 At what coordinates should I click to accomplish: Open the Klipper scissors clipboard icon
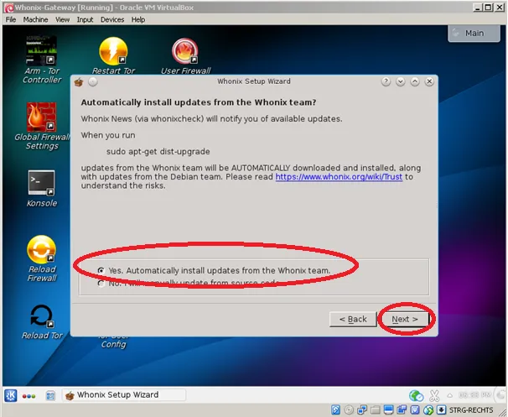coord(434,395)
